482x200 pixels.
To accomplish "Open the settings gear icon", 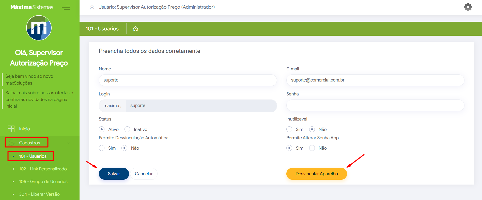I will (x=468, y=7).
